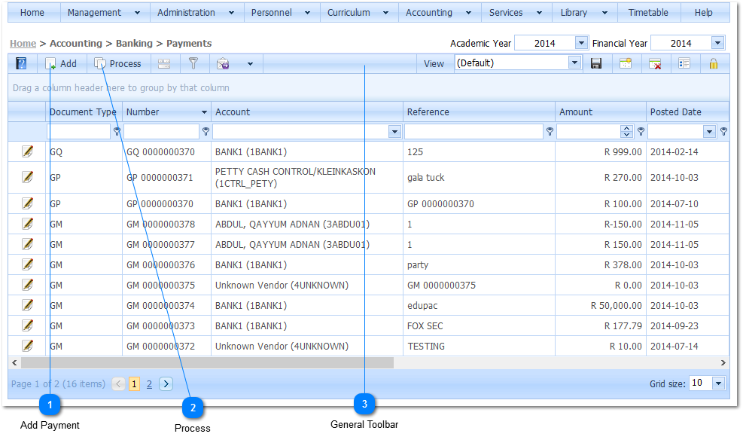Click the save view floppy disk icon

(596, 63)
